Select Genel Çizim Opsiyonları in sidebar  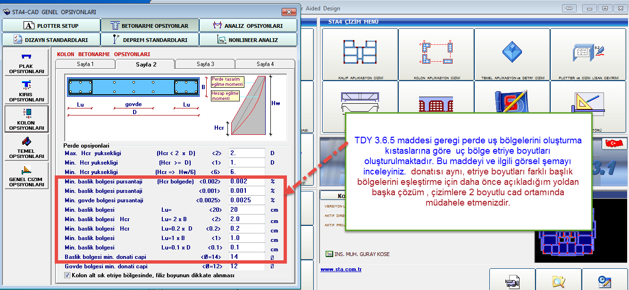(26, 175)
